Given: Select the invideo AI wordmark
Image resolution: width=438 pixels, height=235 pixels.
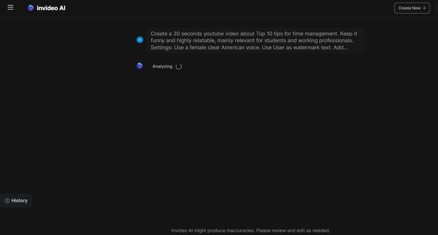Looking at the screenshot, I should click(51, 8).
